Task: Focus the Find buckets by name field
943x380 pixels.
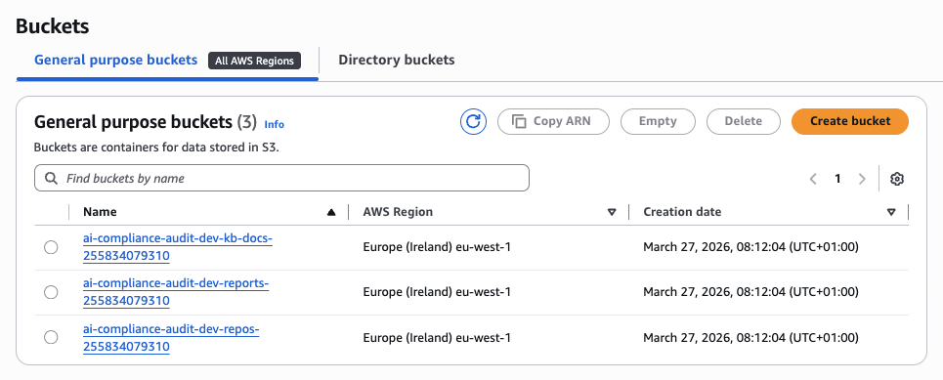Action: point(281,178)
